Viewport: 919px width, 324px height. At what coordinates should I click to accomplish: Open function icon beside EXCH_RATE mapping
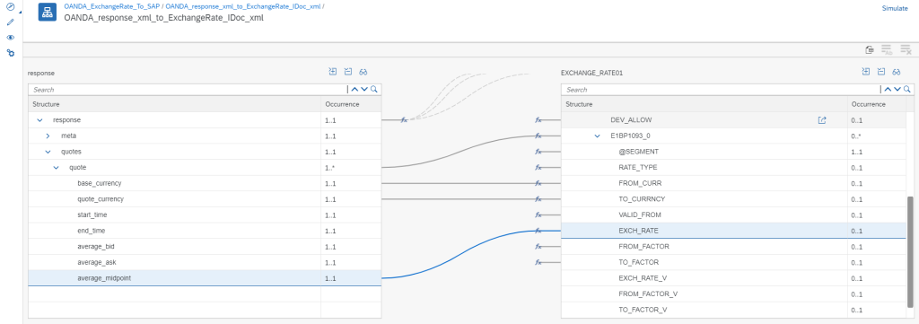pyautogui.click(x=538, y=231)
